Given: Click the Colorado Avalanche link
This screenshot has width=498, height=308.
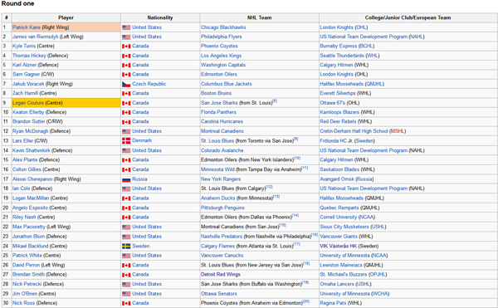Looking at the screenshot, I should [x=222, y=150].
